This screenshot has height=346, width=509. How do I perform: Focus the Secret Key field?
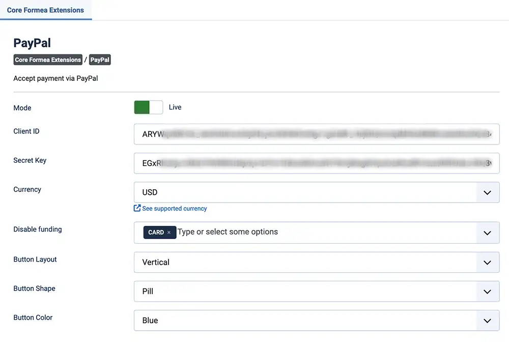pos(317,163)
